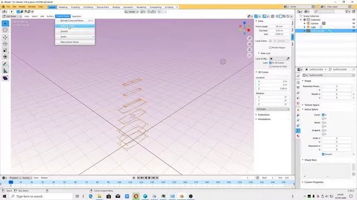The height and width of the screenshot is (200, 357).
Task: Enable Endpoint U checkbox
Action: point(323,131)
